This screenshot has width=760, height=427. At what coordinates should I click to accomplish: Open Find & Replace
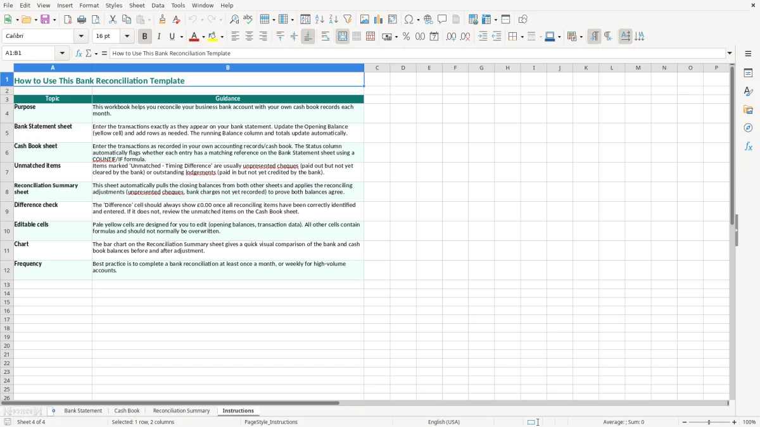[x=234, y=20]
